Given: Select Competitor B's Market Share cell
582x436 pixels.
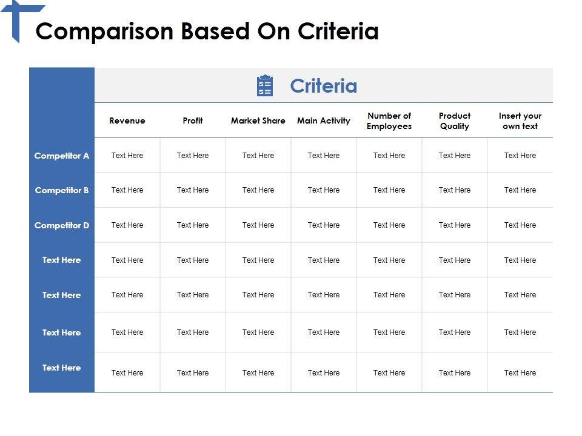Looking at the screenshot, I should click(258, 190).
